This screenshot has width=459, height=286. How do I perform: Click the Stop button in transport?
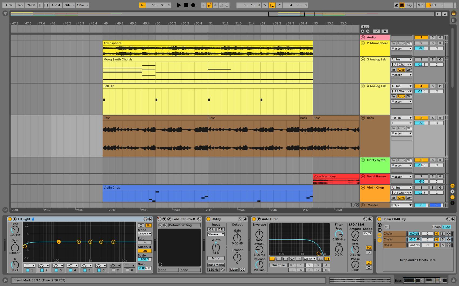coord(186,5)
